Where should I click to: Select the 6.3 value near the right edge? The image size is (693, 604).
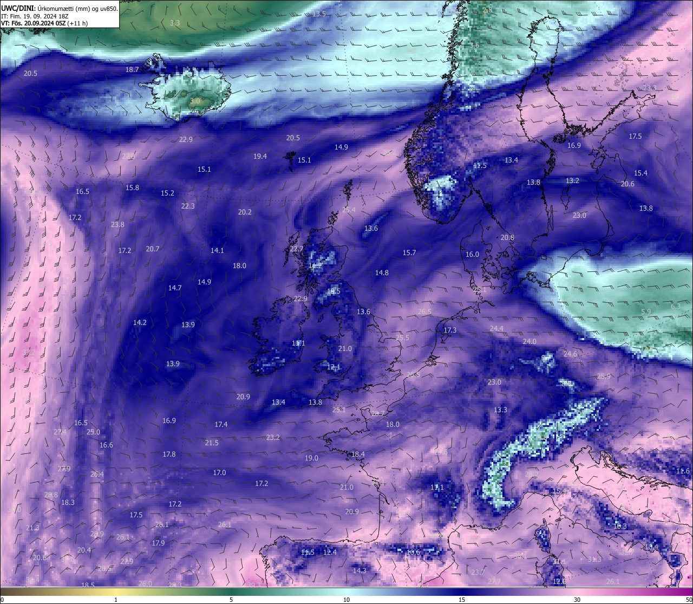click(x=676, y=307)
